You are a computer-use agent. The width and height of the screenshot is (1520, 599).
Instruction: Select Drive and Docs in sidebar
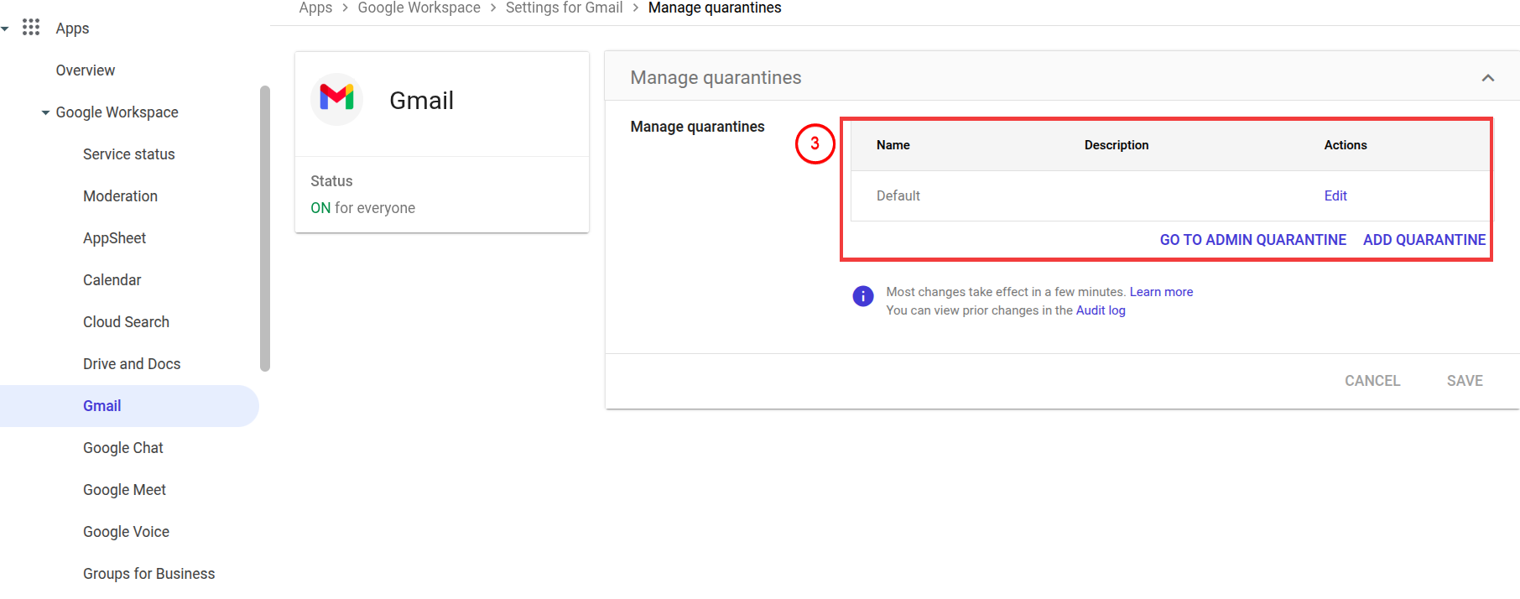[x=132, y=364]
